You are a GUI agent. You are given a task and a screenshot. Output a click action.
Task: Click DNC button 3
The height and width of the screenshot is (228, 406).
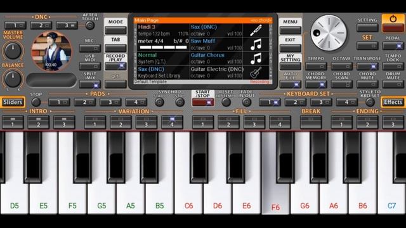[67, 25]
